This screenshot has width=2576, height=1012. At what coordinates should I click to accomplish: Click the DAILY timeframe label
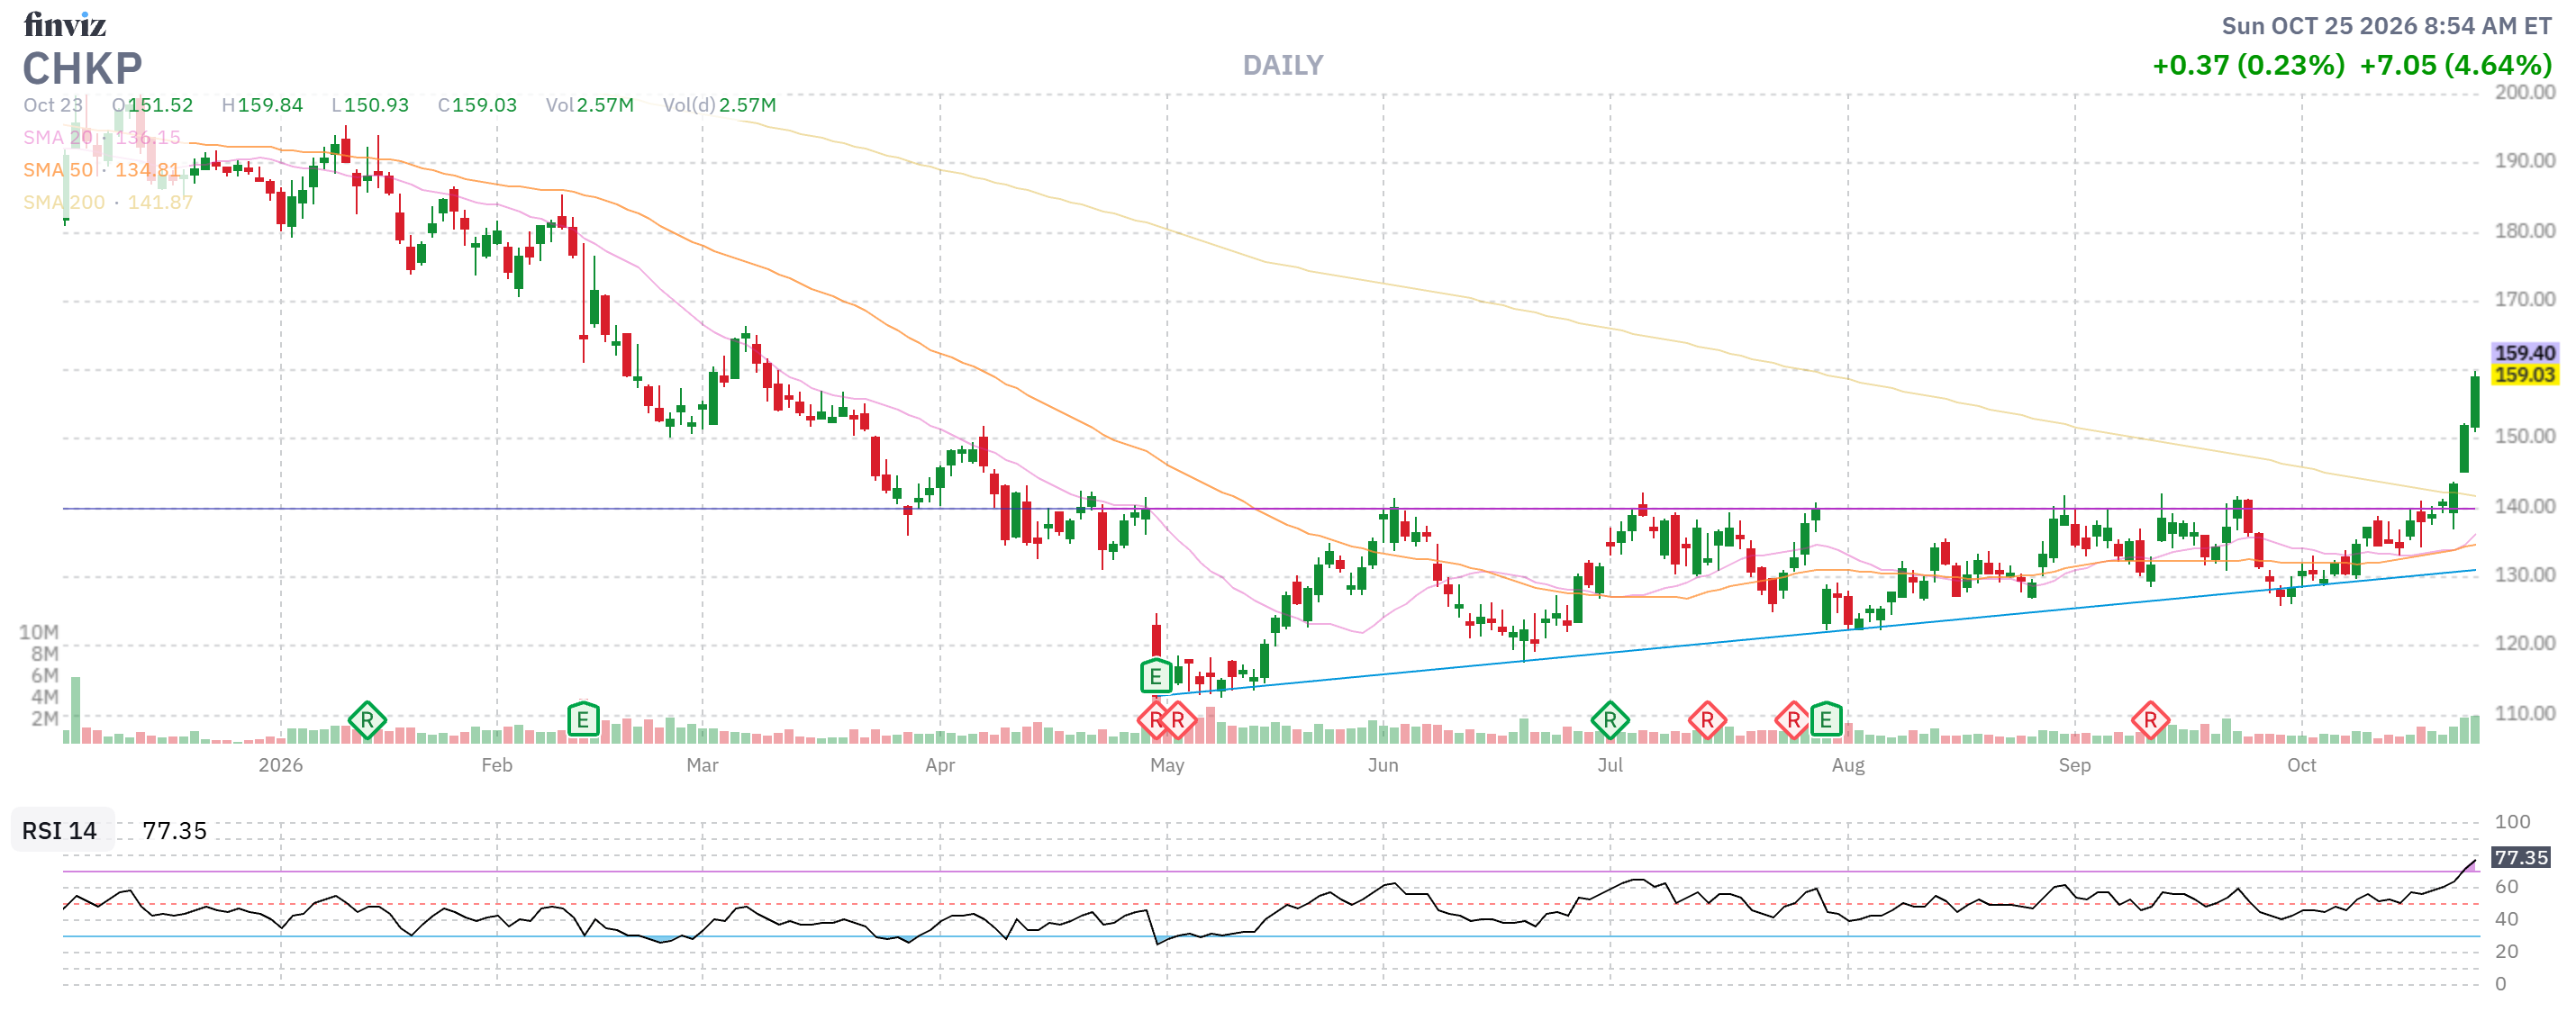point(1283,65)
